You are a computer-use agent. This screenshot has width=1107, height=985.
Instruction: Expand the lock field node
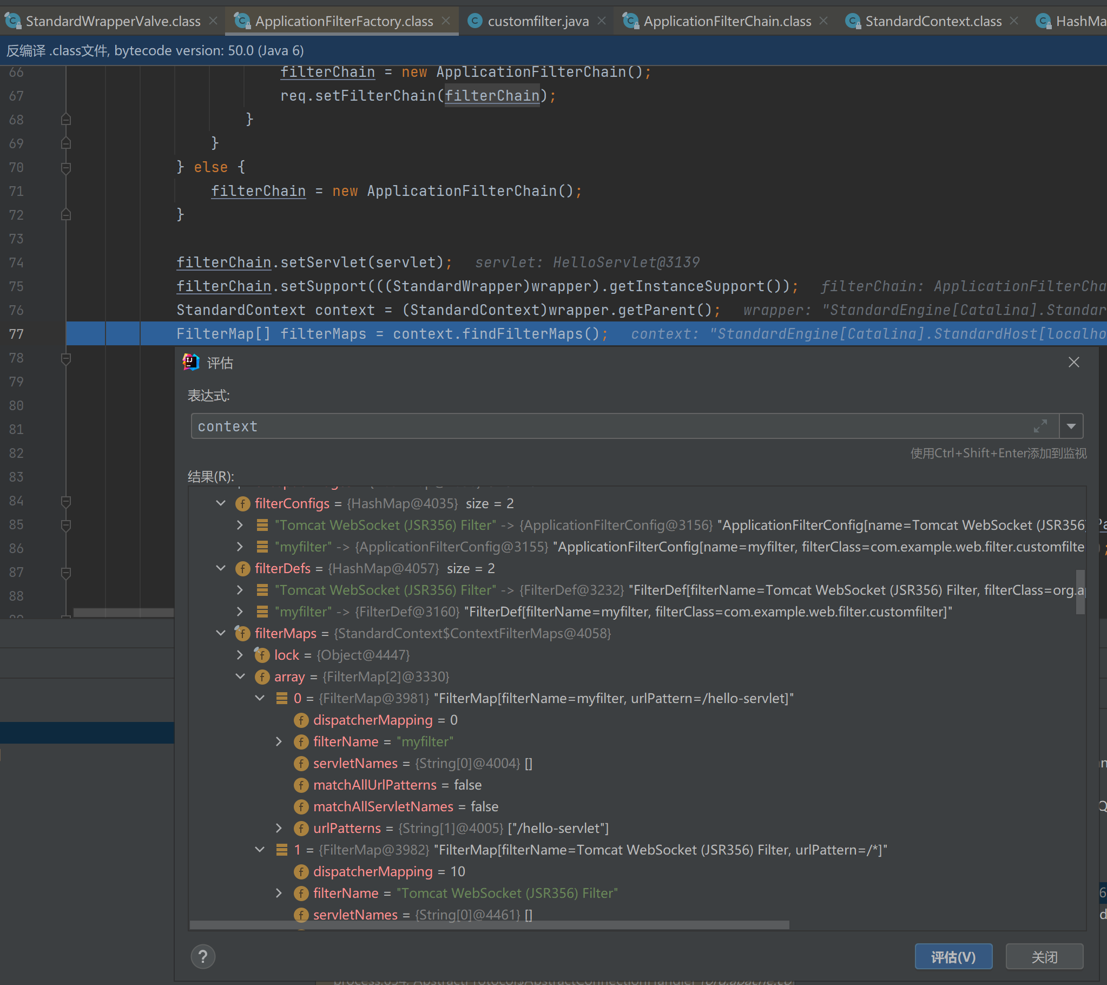coord(240,655)
